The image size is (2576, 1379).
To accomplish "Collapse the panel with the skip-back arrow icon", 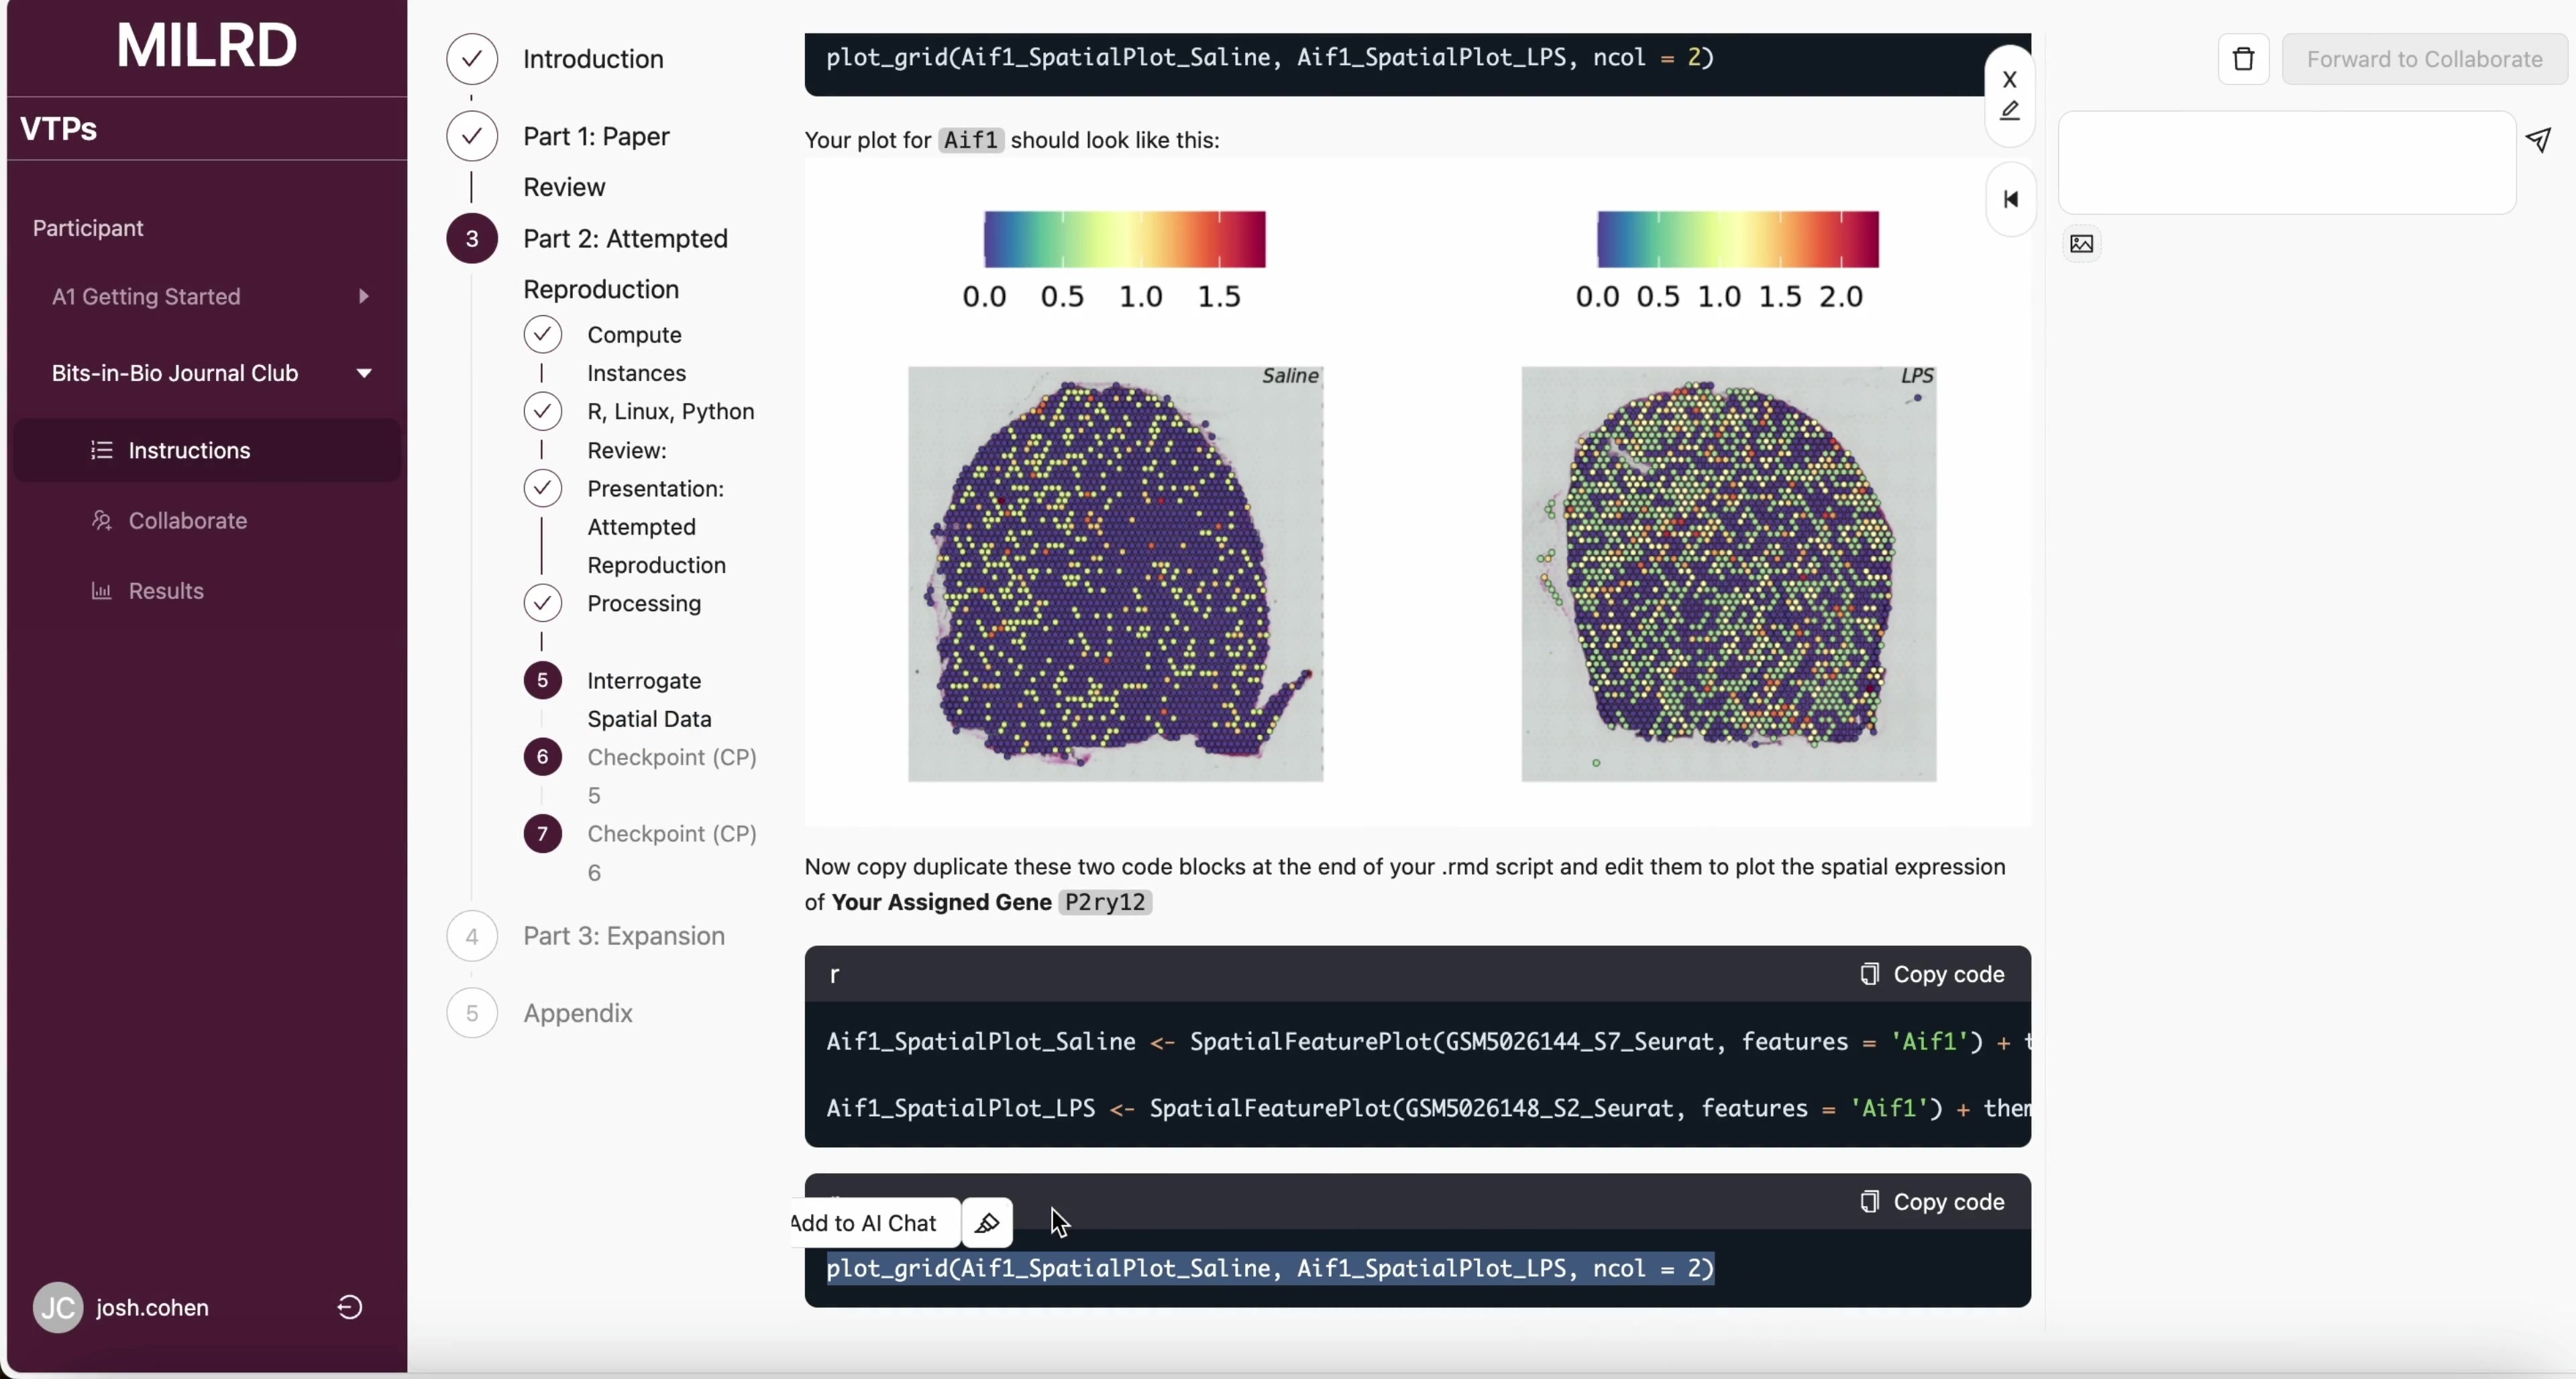I will click(x=2010, y=199).
